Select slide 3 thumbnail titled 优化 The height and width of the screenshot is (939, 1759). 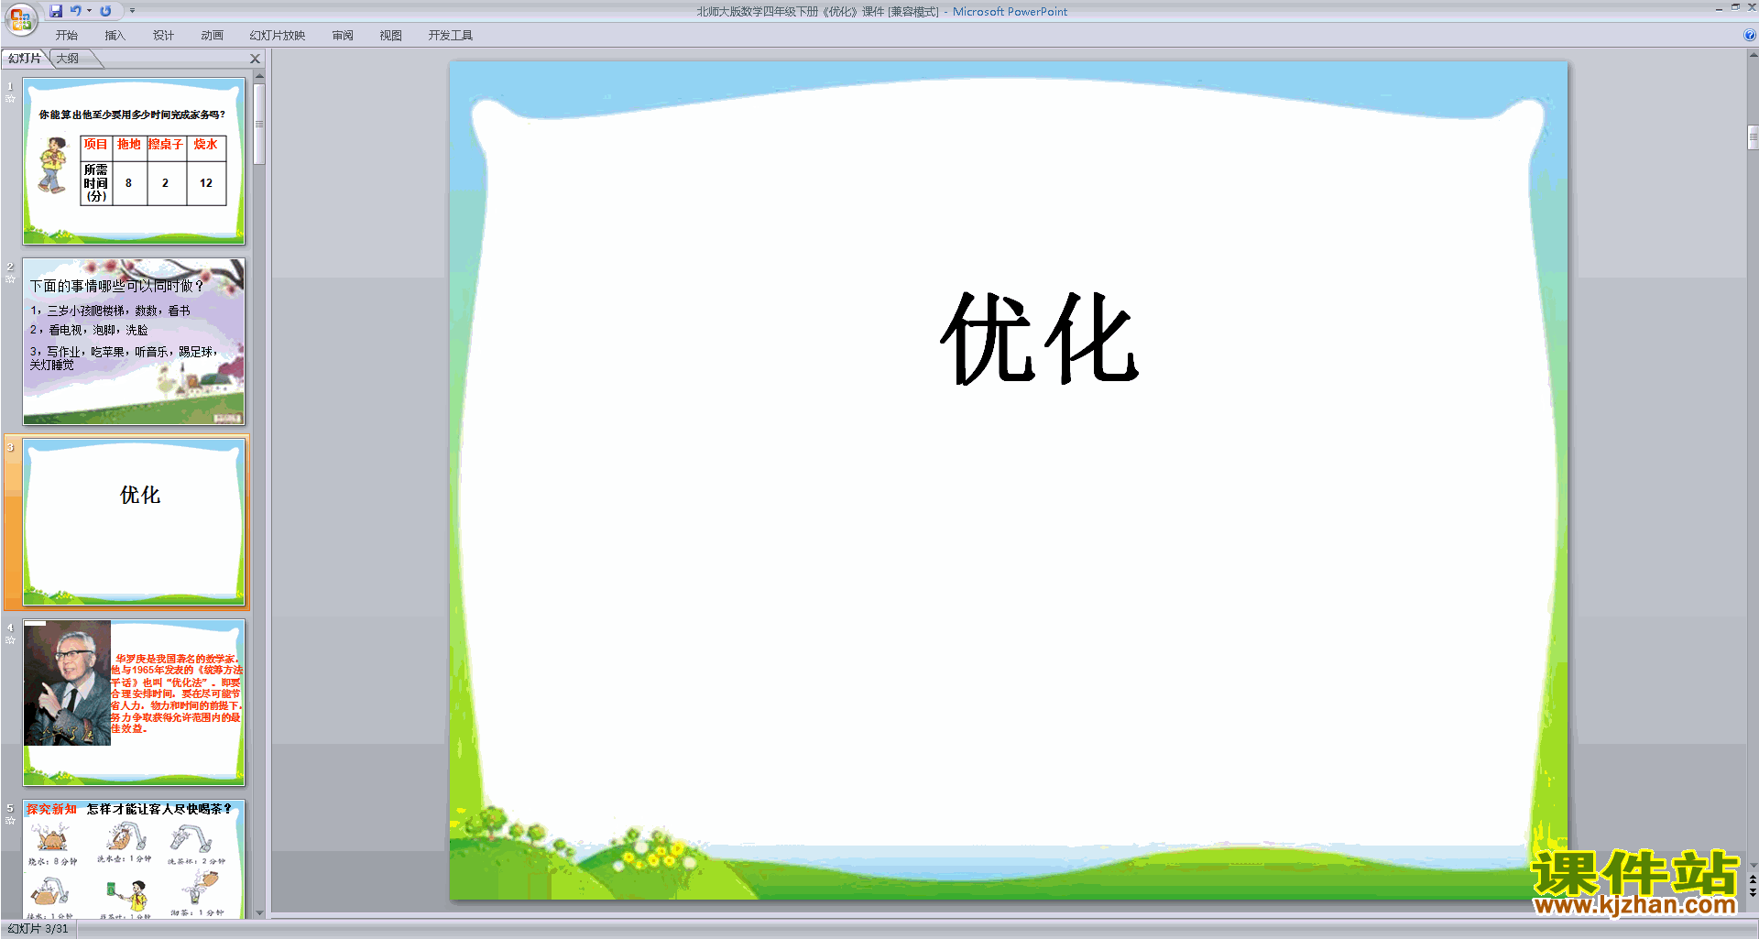pos(134,522)
